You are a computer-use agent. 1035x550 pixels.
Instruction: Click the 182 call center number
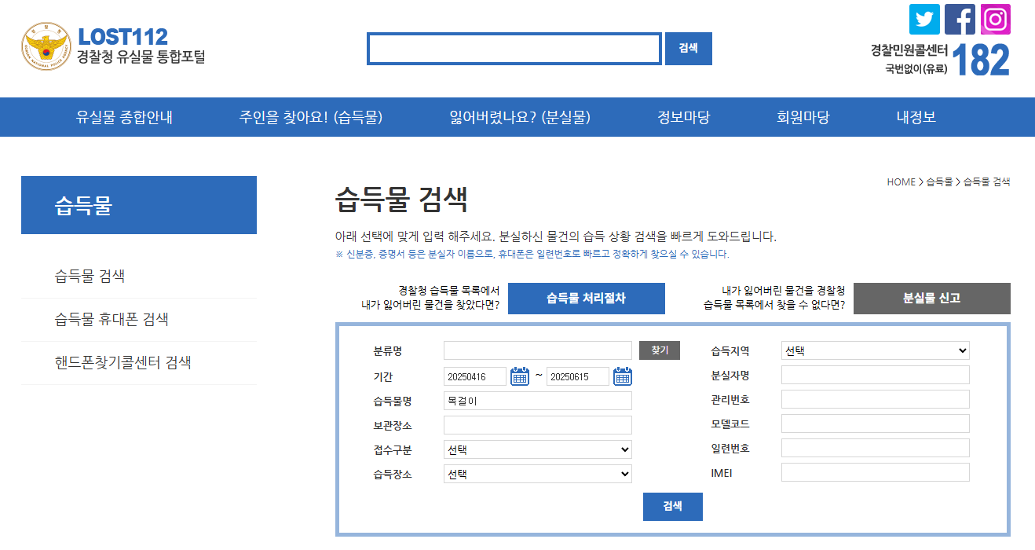(981, 60)
